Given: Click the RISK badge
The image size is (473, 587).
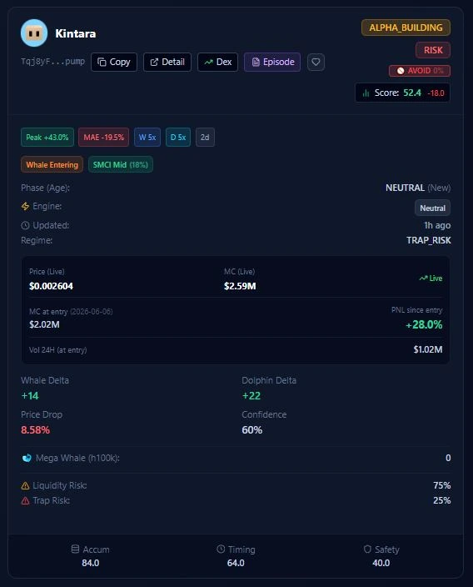Looking at the screenshot, I should (433, 50).
